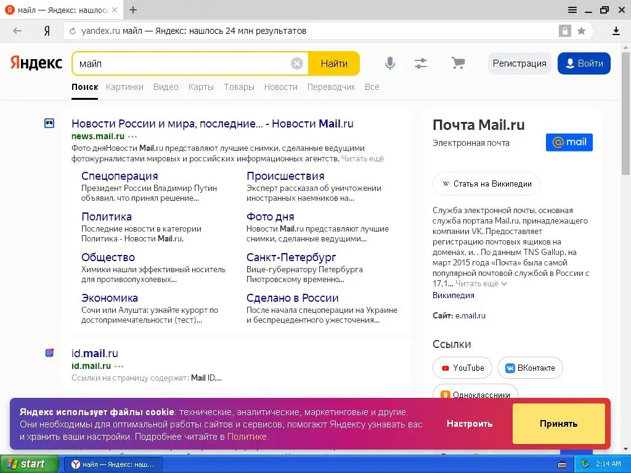Viewport: 631px width, 473px height.
Task: Click Настроить in the cookie banner
Action: pyautogui.click(x=470, y=424)
